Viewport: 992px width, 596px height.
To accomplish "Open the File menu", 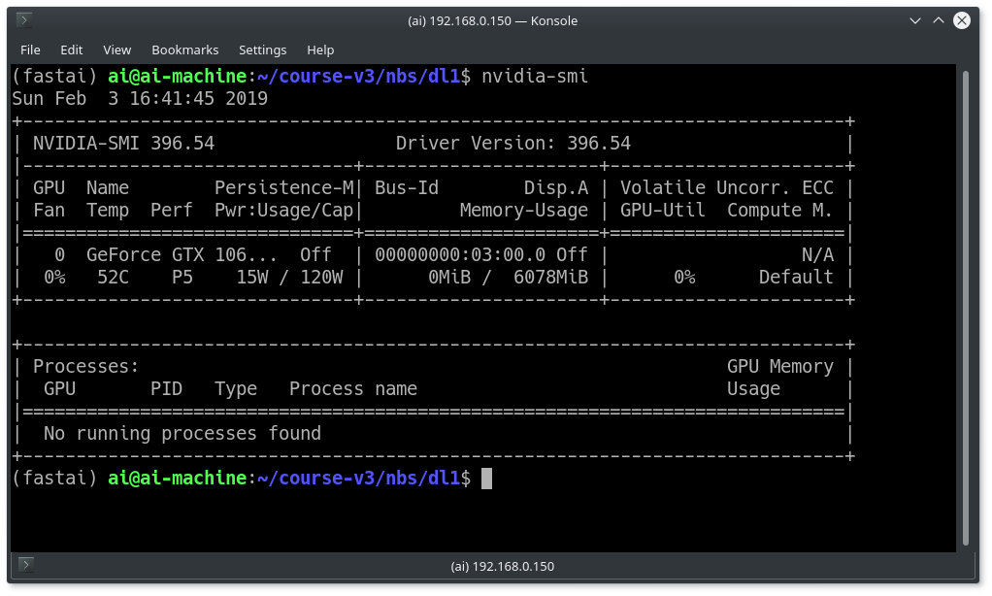I will click(x=30, y=50).
